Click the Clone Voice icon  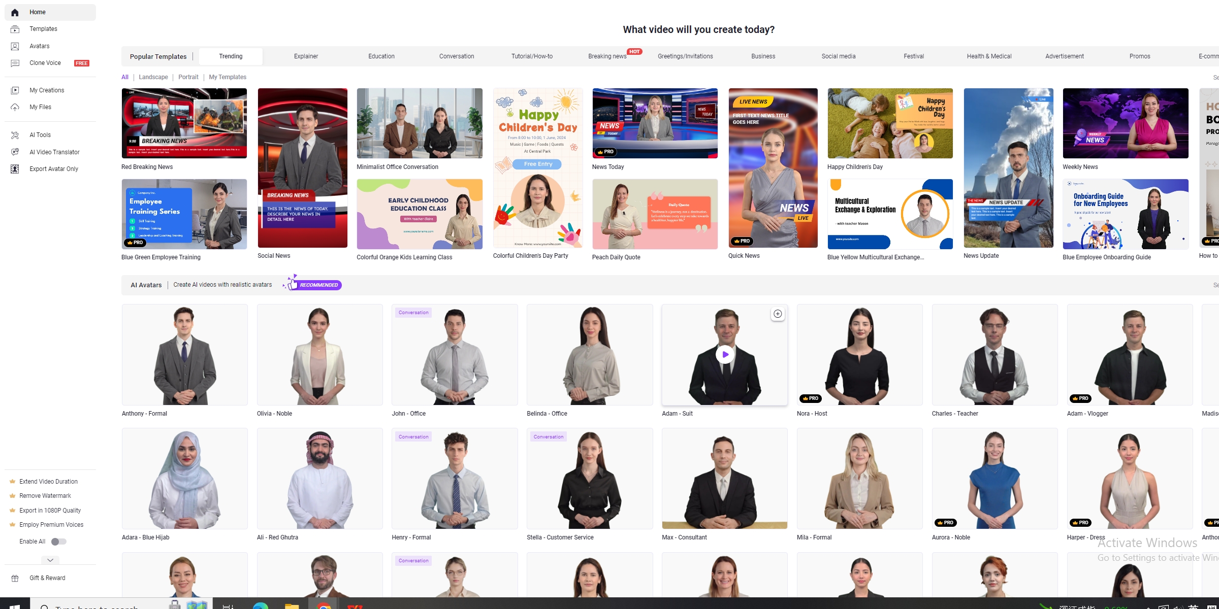tap(15, 63)
